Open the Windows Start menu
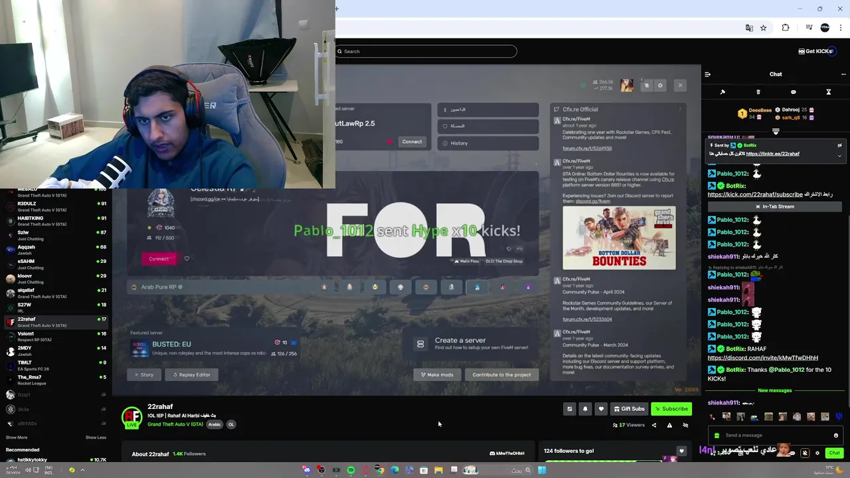This screenshot has height=478, width=850. (542, 470)
